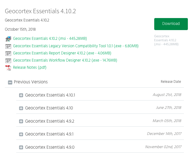Viewport: 191px width, 157px height.
Task: Click the December 14th, 2017 date
Action: pos(164,134)
